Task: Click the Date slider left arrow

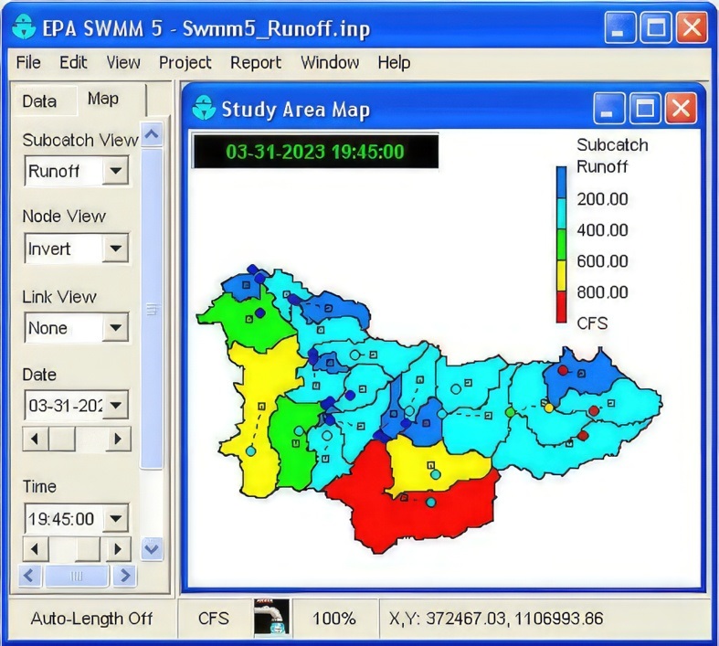Action: click(x=35, y=439)
